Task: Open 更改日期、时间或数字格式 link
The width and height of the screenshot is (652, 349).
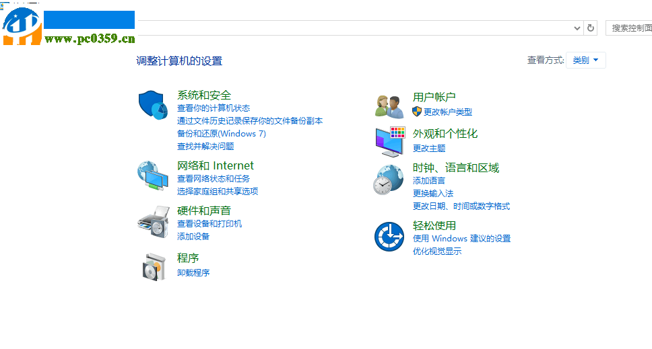Action: pyautogui.click(x=461, y=206)
